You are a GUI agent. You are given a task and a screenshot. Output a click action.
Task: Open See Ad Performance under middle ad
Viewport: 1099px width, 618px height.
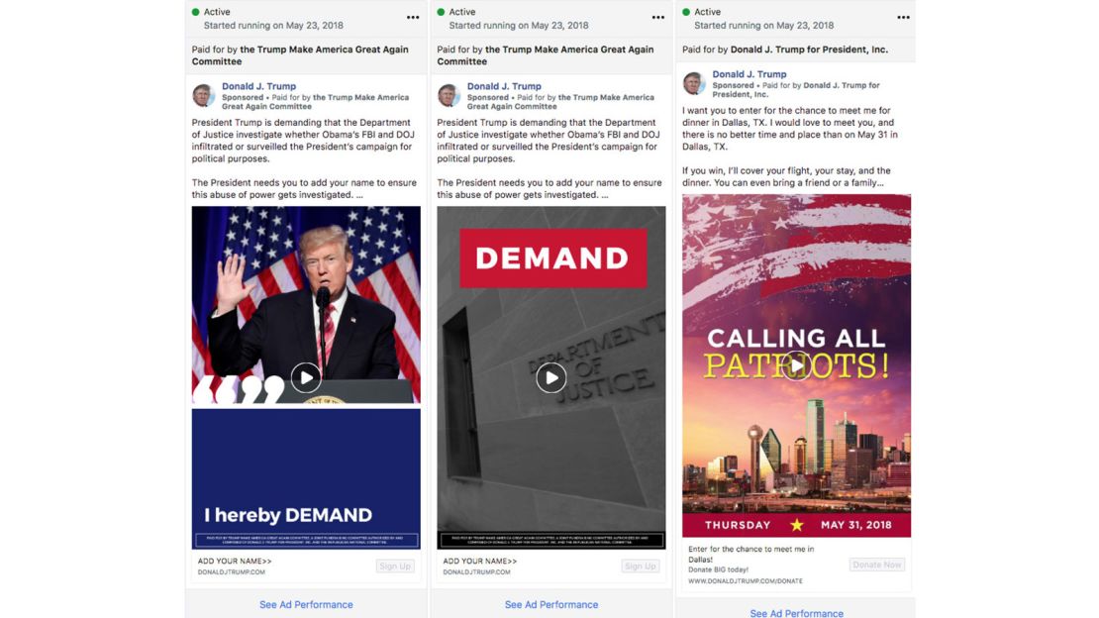(x=551, y=605)
